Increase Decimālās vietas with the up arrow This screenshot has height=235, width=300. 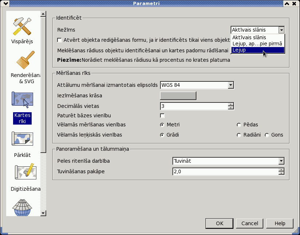[x=231, y=105]
